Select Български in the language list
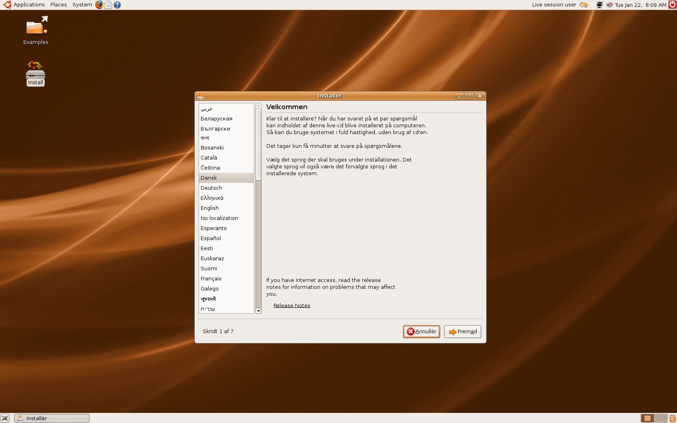 pos(226,129)
